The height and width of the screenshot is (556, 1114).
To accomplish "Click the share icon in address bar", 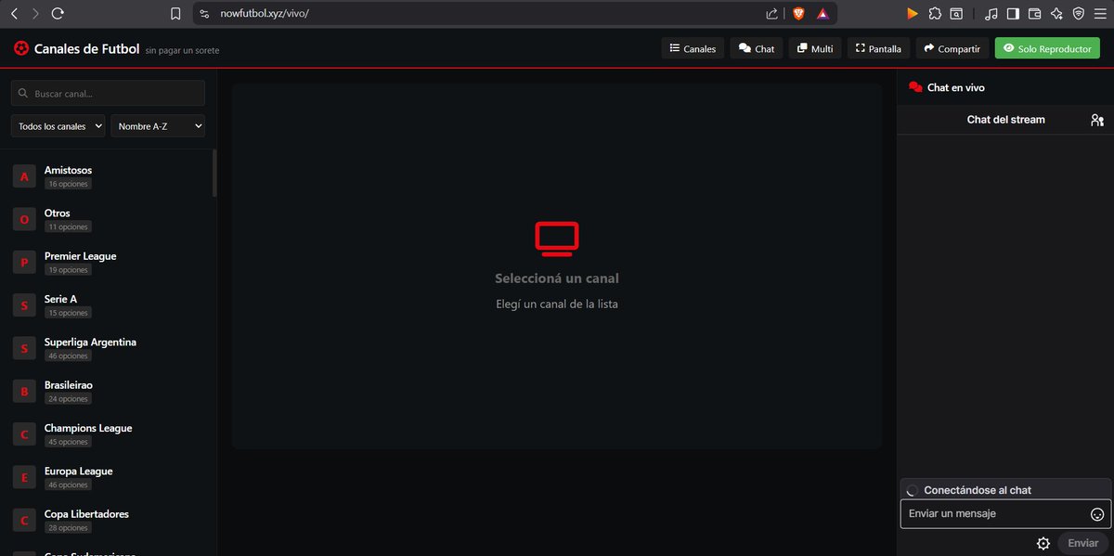I will (772, 14).
